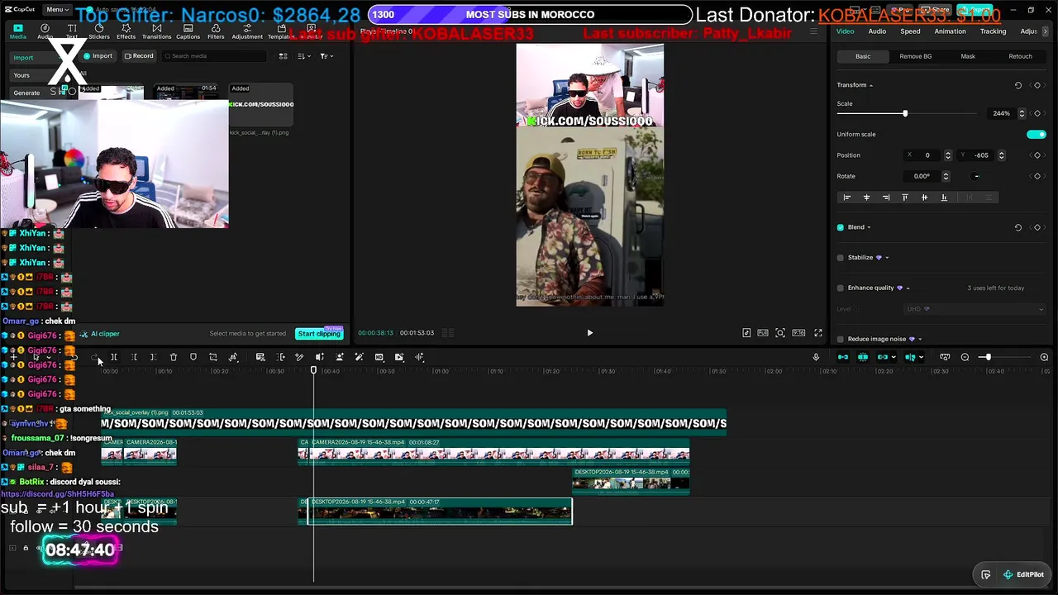Screen dimensions: 1058x595
Task: Click the Start clipping button
Action: pyautogui.click(x=319, y=334)
